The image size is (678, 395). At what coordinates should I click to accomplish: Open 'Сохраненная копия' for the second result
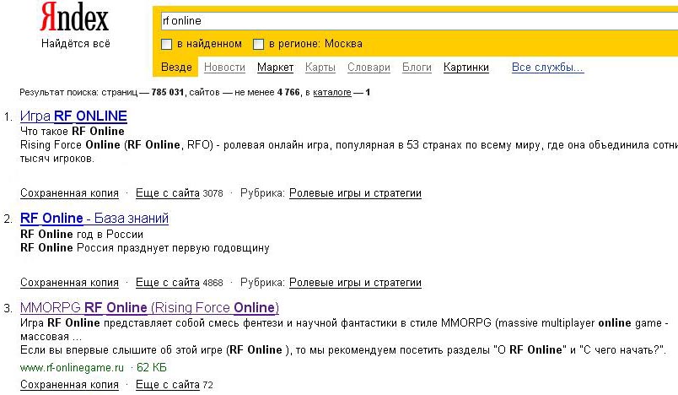click(70, 283)
